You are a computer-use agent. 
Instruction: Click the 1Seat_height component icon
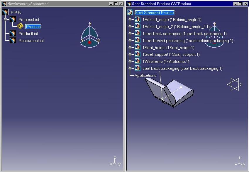(x=138, y=47)
